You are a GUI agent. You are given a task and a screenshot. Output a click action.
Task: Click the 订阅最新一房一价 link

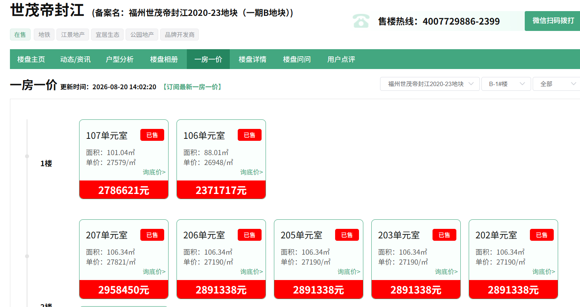tap(192, 87)
